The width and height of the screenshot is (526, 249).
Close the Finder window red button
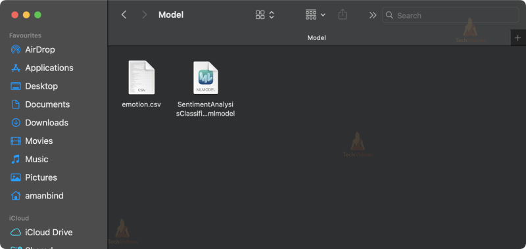tap(14, 14)
